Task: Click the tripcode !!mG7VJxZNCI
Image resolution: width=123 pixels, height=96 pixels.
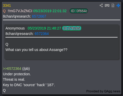Action: pos(20,11)
